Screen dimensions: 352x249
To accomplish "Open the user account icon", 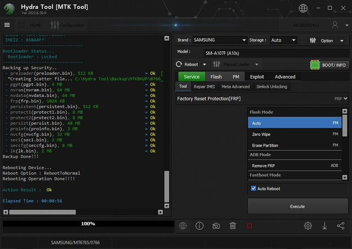I will pos(335,25).
